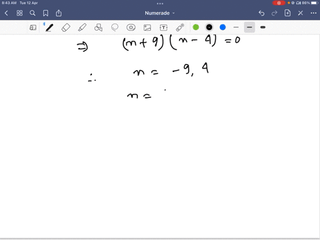Image resolution: width=320 pixels, height=240 pixels.
Task: Select the Eraser tool
Action: 66,27
